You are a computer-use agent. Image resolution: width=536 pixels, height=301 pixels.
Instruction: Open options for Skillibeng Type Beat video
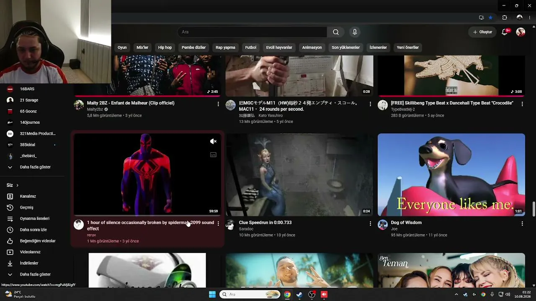click(x=522, y=104)
